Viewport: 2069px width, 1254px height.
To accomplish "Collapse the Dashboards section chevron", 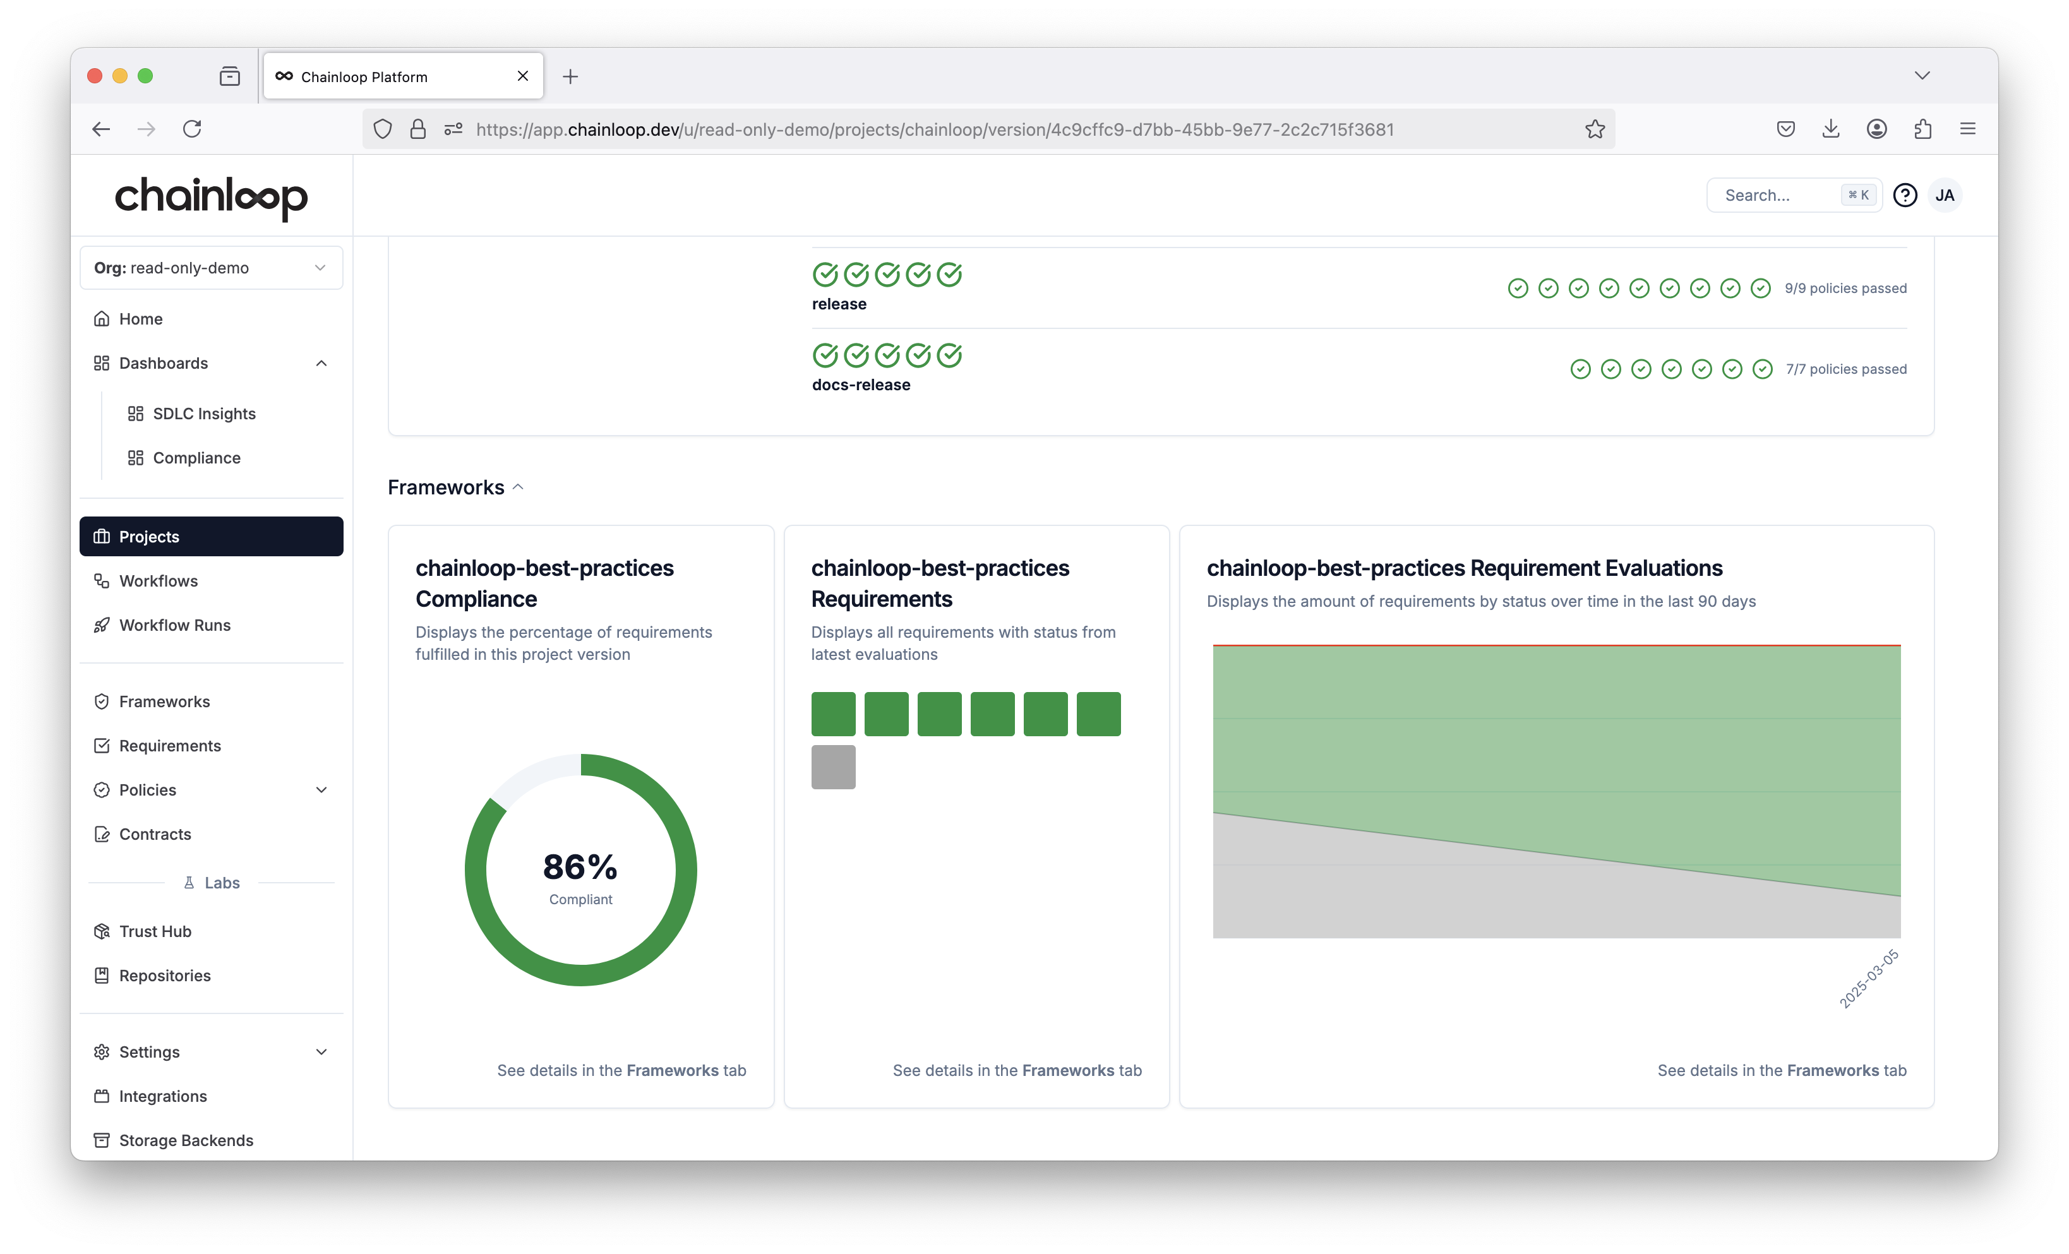I will coord(321,364).
